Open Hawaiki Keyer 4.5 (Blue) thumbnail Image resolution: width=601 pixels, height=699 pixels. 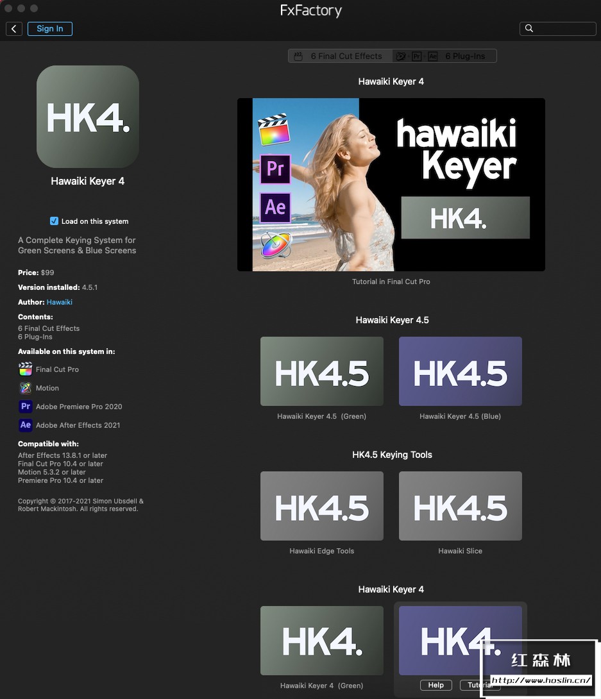(x=460, y=371)
